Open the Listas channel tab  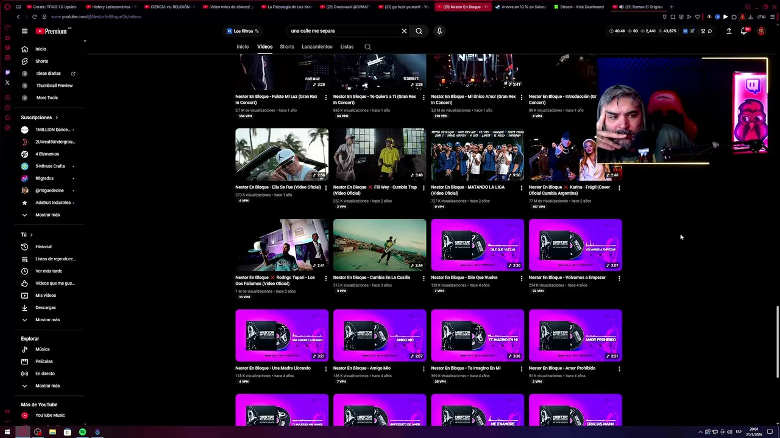[347, 47]
